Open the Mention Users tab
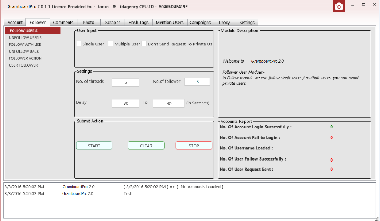Viewport: 380px width, 221px height. point(170,22)
